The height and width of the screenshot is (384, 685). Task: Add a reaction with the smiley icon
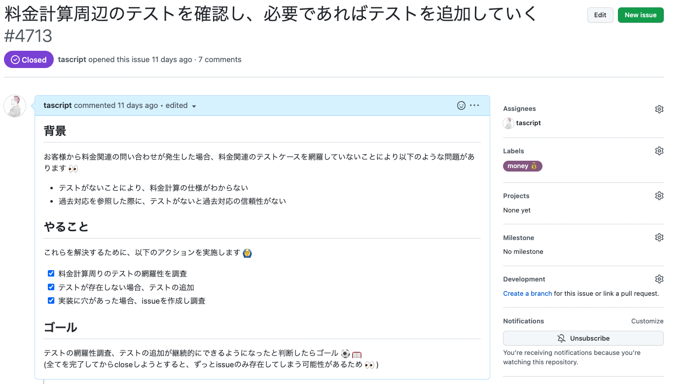[461, 105]
